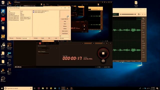Open OBS Studio desktop icon

(x=3, y=79)
